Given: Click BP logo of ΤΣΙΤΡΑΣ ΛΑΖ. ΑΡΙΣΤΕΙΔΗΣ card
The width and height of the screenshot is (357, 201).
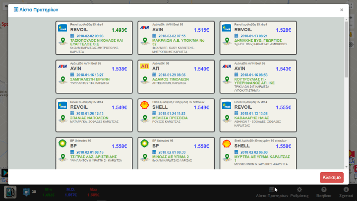Looking at the screenshot, I should tap(62, 143).
